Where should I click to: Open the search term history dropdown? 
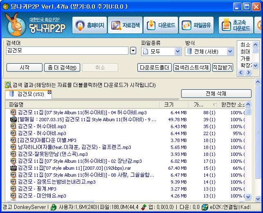pos(133,51)
